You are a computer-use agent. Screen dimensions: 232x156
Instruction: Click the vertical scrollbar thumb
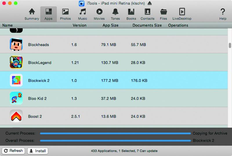(230, 45)
